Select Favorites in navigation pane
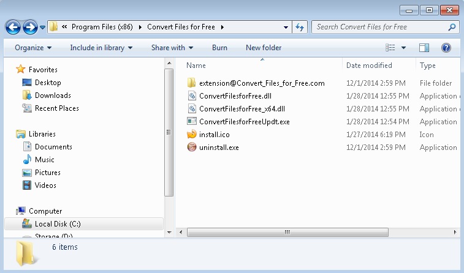Screen dimensions: 464x273 coord(43,70)
